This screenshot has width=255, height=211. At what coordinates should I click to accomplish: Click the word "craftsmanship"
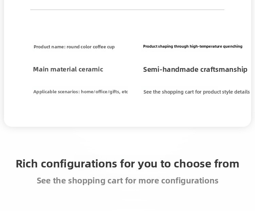point(224,69)
